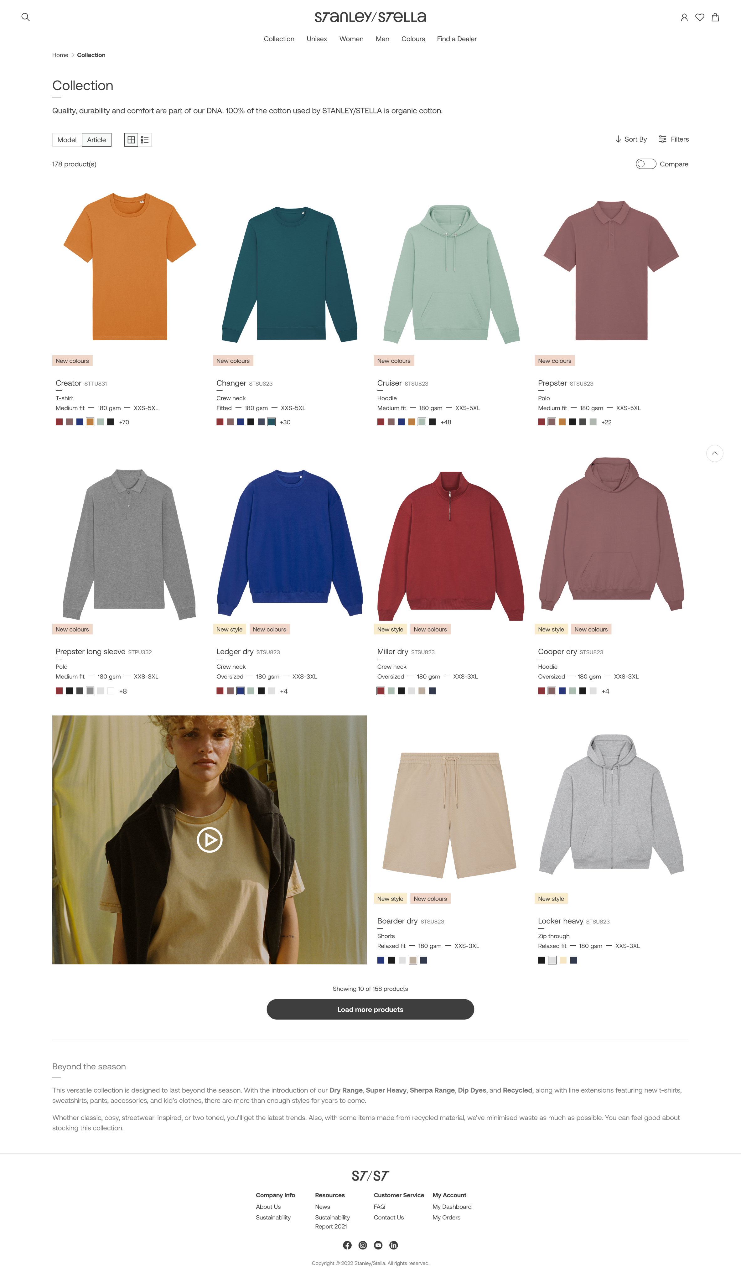This screenshot has width=741, height=1283.
Task: Open the Contact Us footer link
Action: point(388,1217)
